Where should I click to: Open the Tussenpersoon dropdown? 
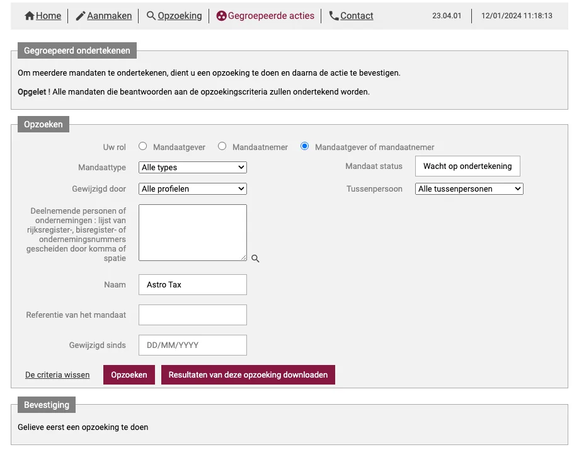[469, 189]
